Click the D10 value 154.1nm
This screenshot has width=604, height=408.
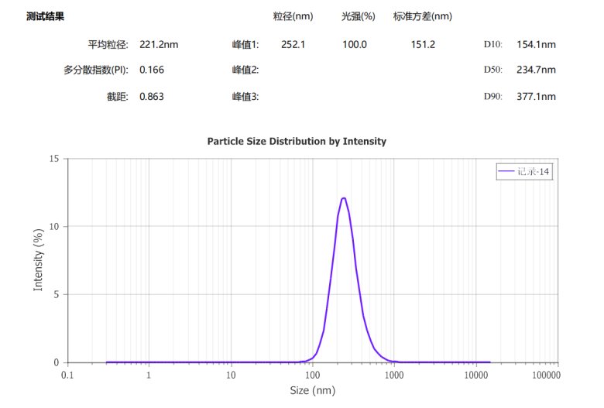(536, 45)
